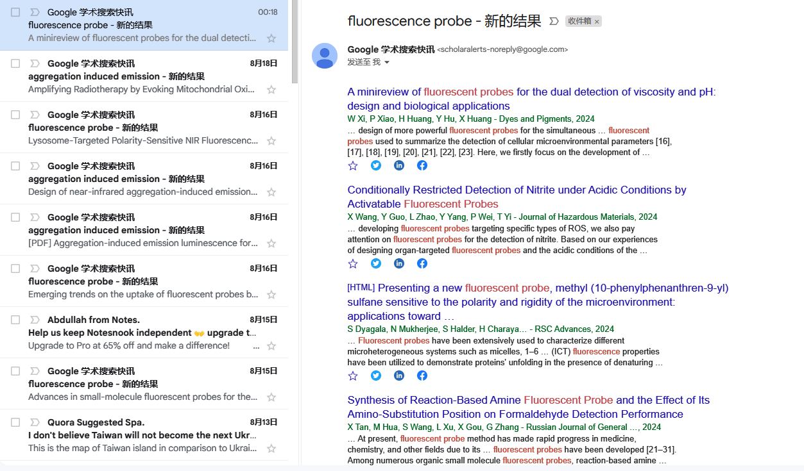This screenshot has height=471, width=804.
Task: Star the 'Advances in small-molecule fluorescent probes' email
Action: [x=271, y=397]
